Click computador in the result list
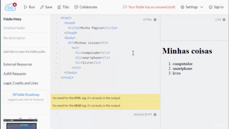Viewport: 229px width, 129px height. point(182,64)
